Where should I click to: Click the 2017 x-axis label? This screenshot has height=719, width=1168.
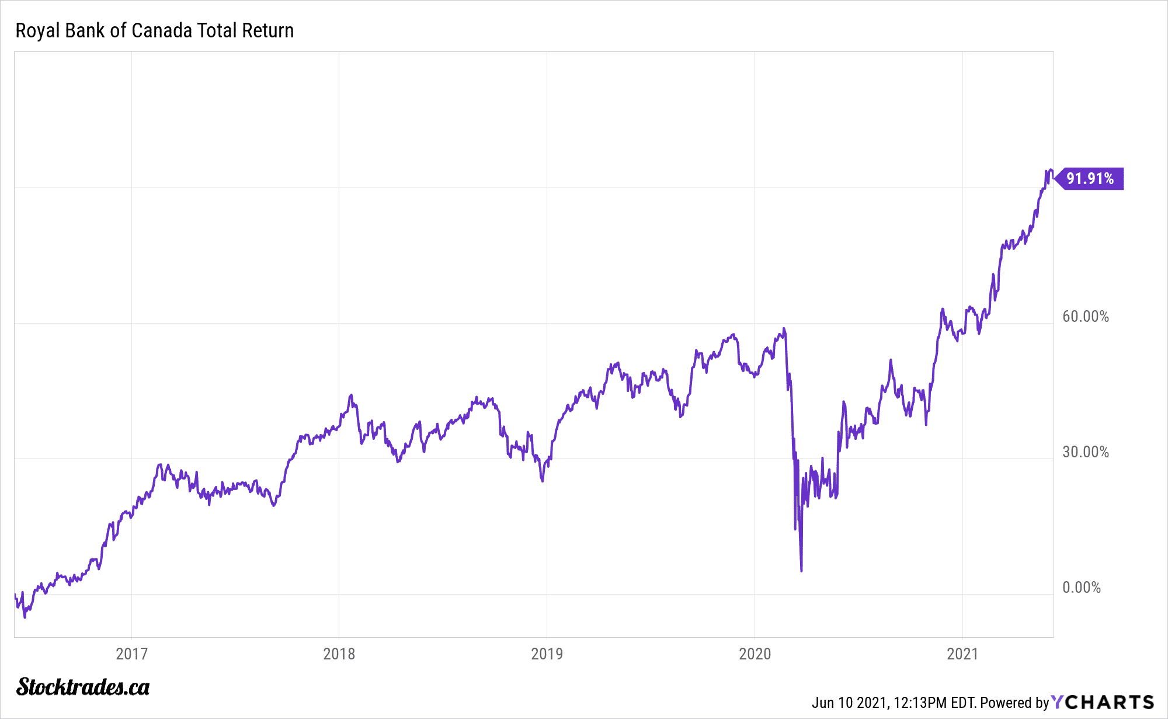[x=131, y=654]
